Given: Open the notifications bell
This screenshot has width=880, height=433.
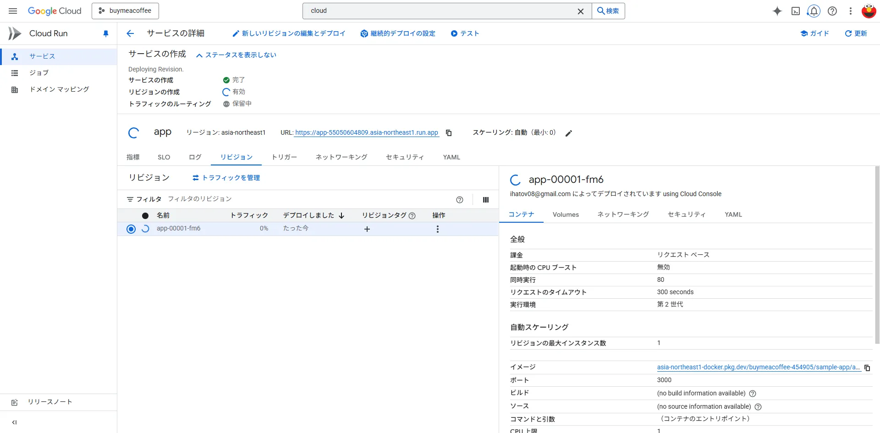Looking at the screenshot, I should [814, 11].
